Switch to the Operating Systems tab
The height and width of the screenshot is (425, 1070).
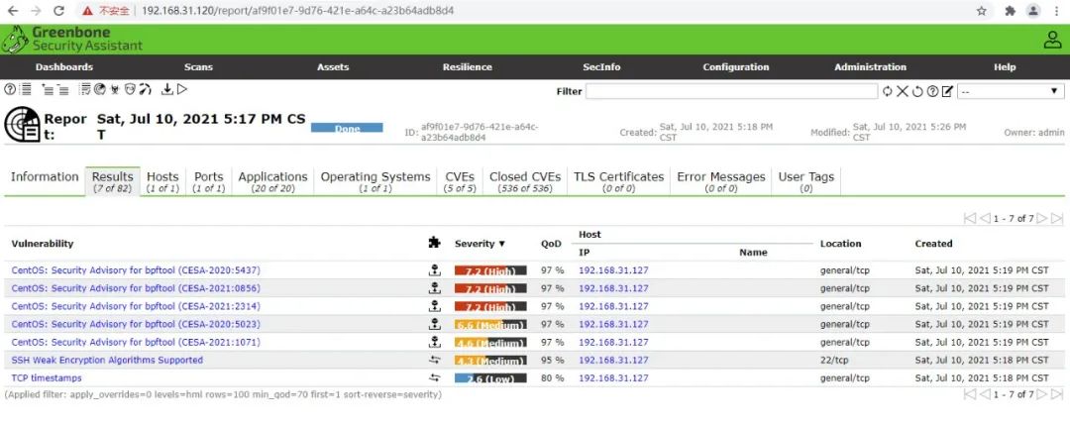[375, 181]
